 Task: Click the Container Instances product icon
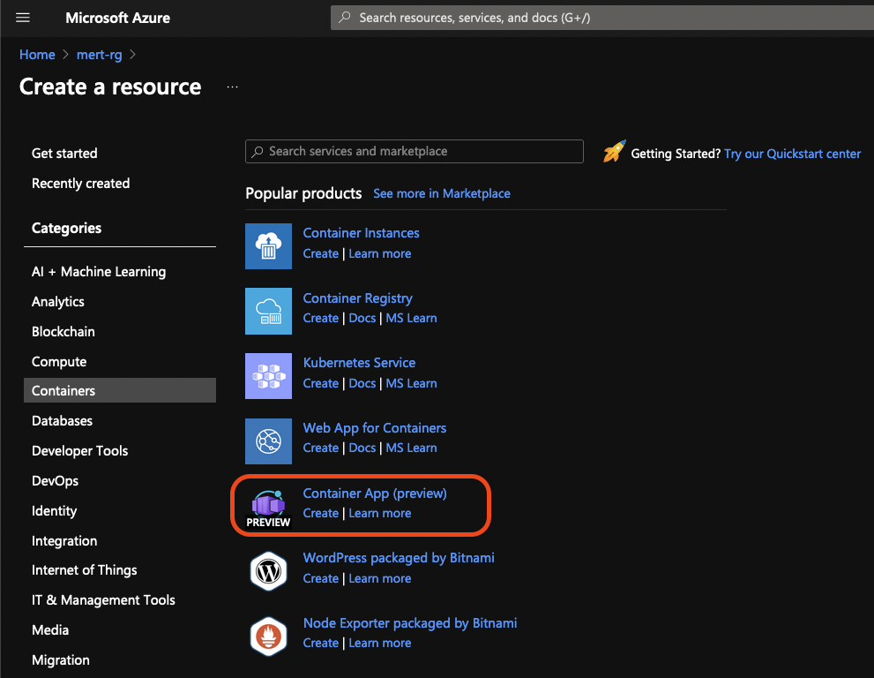coord(269,246)
